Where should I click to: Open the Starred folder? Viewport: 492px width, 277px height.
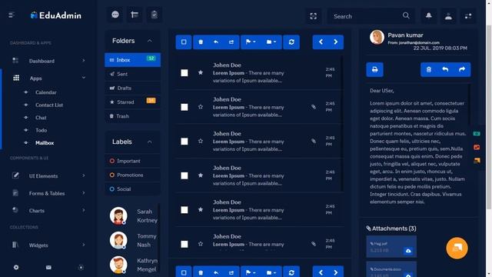pyautogui.click(x=132, y=102)
